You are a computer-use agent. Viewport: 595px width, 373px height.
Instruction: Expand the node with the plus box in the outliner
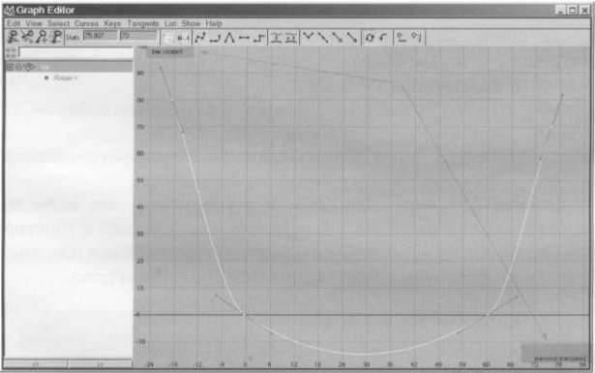(x=11, y=67)
